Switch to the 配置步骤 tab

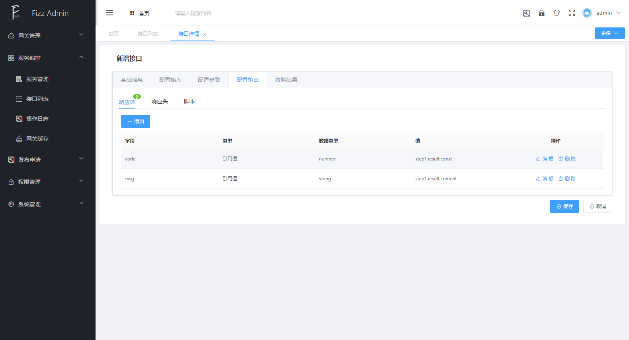point(209,80)
